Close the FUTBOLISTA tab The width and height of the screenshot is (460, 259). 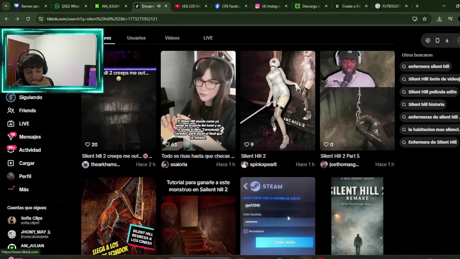406,6
